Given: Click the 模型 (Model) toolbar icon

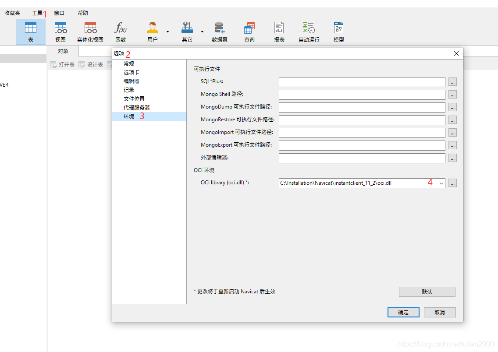Looking at the screenshot, I should [339, 32].
